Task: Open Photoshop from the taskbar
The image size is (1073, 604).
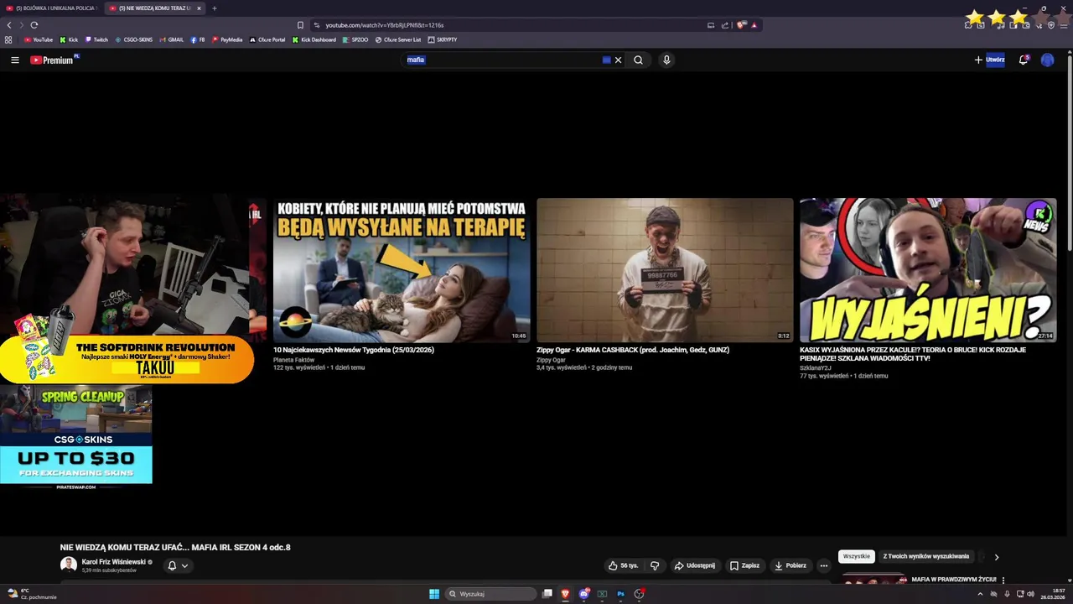Action: [x=620, y=594]
